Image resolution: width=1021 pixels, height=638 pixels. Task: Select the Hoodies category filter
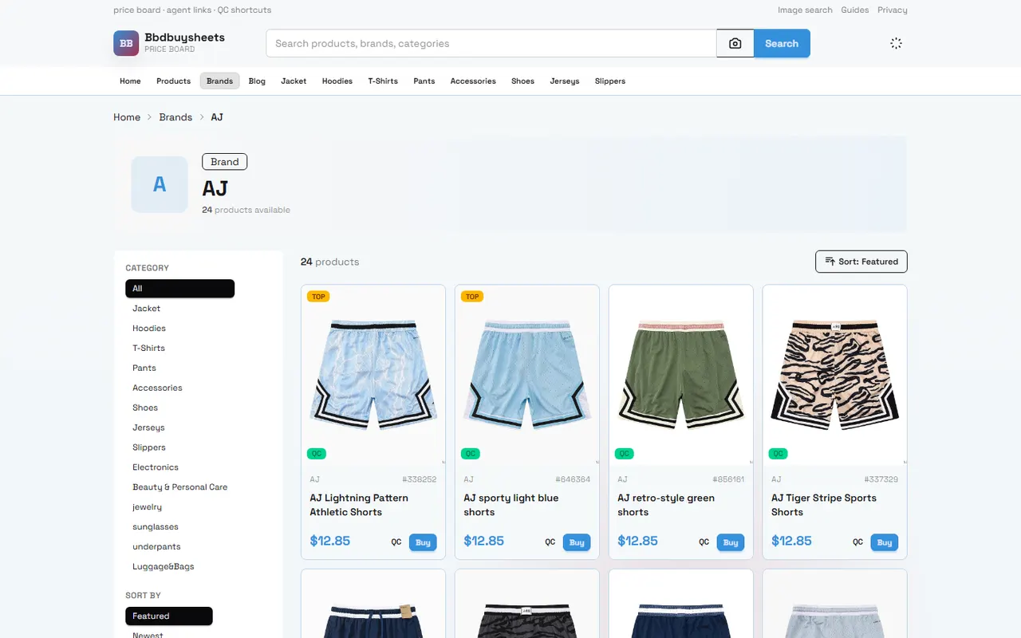pos(149,329)
